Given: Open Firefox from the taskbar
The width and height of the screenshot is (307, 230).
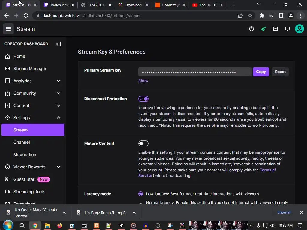Looking at the screenshot, I should [60, 226].
